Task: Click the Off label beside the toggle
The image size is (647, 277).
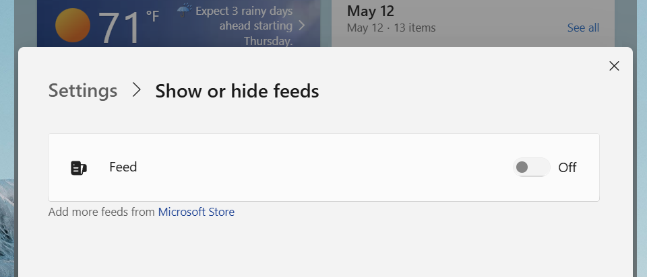Action: (567, 167)
